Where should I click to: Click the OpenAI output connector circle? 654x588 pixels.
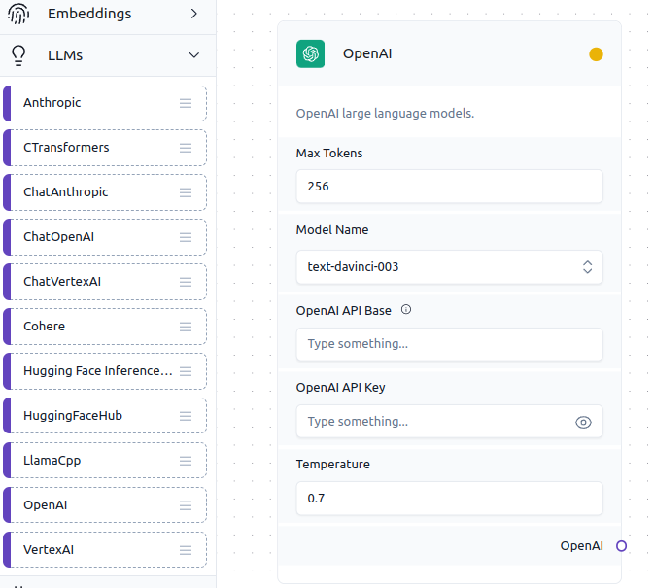pos(622,546)
